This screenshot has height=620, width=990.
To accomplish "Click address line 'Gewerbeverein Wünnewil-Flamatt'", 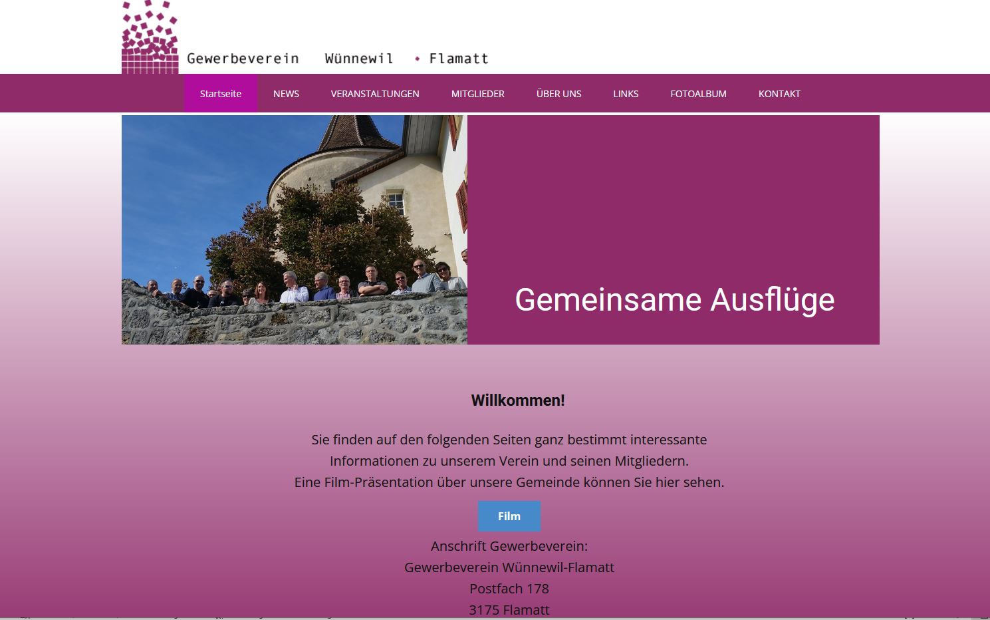I will coord(509,567).
